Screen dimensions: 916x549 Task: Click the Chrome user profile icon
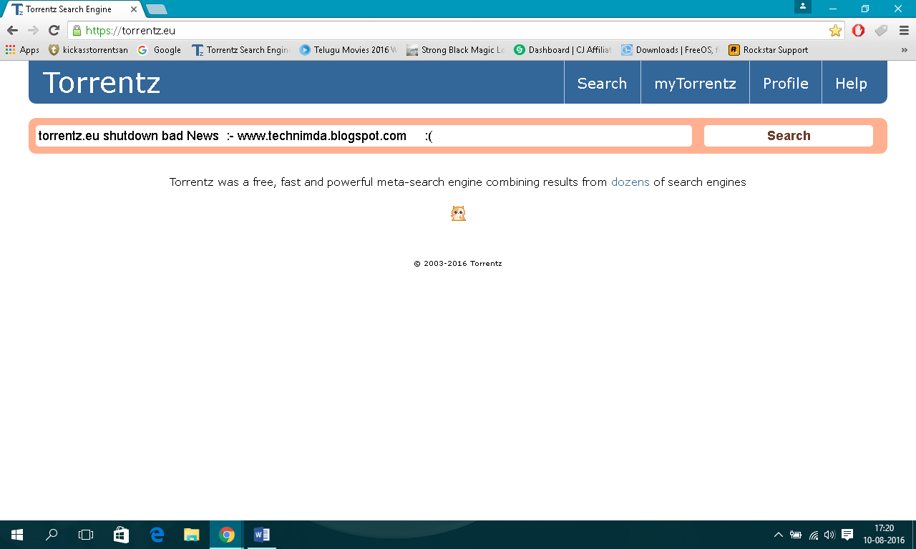[803, 6]
